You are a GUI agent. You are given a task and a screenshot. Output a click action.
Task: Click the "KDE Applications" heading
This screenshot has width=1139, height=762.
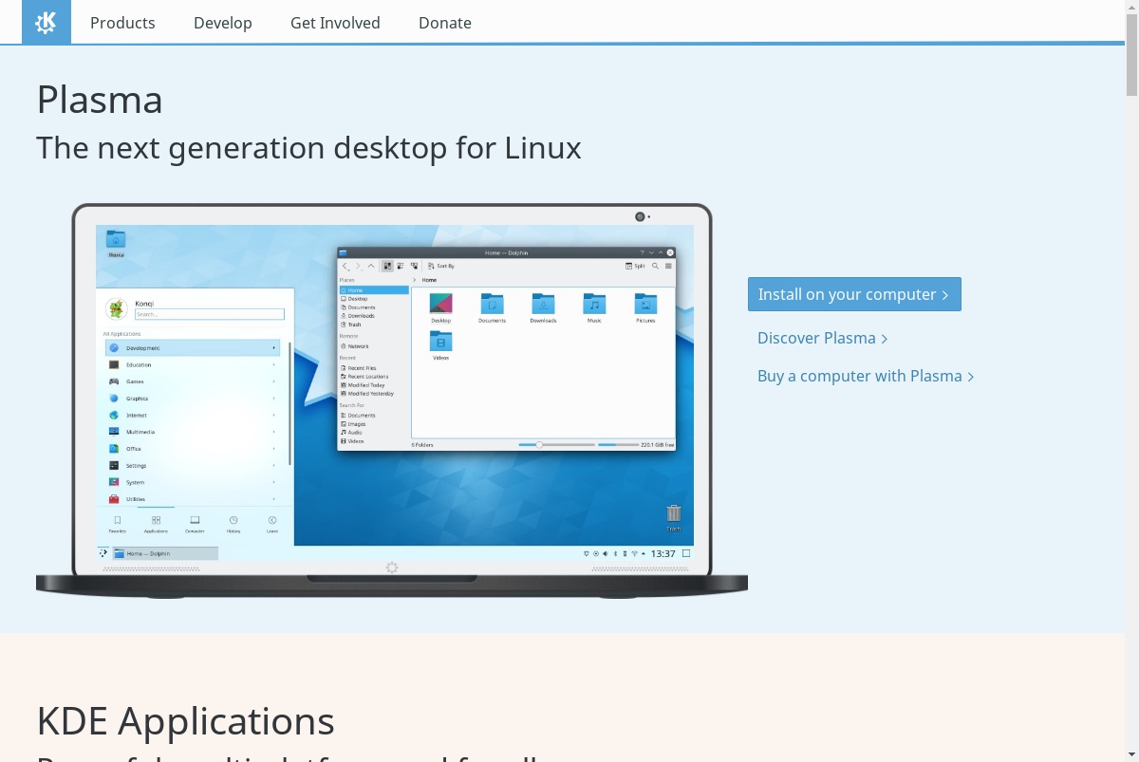[x=185, y=721]
